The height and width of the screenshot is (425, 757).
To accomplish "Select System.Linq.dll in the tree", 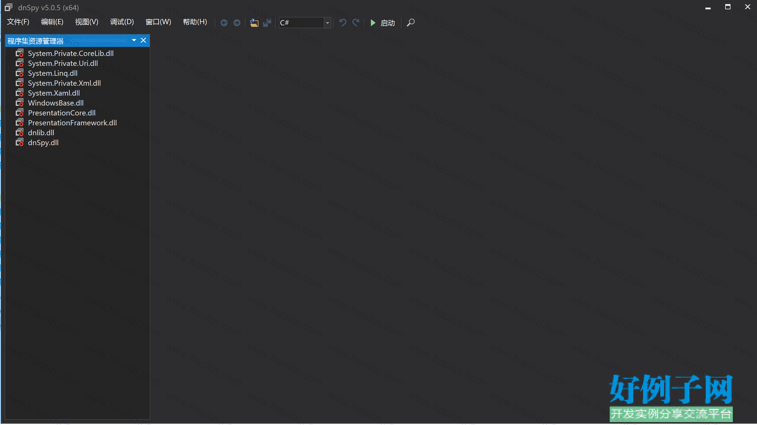I will coord(53,73).
